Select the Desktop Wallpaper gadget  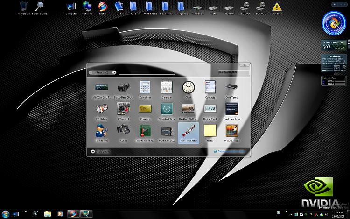(189, 112)
